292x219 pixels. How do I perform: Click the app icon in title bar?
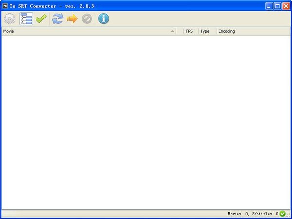(5, 6)
